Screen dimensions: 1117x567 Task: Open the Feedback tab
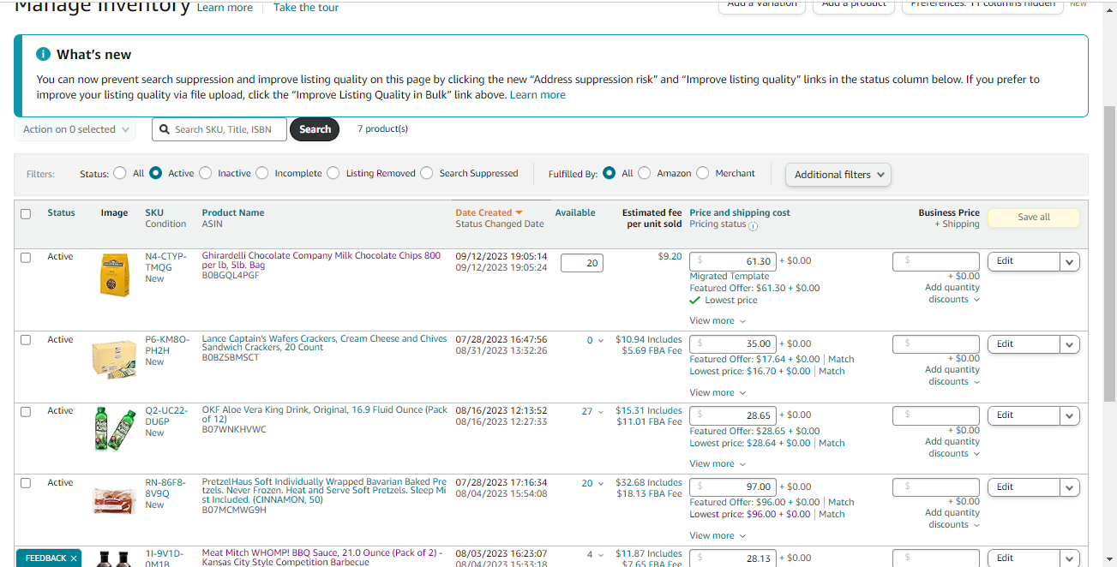[x=45, y=558]
